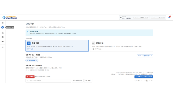This screenshot has width=173, height=97.
Task: Click the 通常分析 blue list icon
Action: pos(29,43)
